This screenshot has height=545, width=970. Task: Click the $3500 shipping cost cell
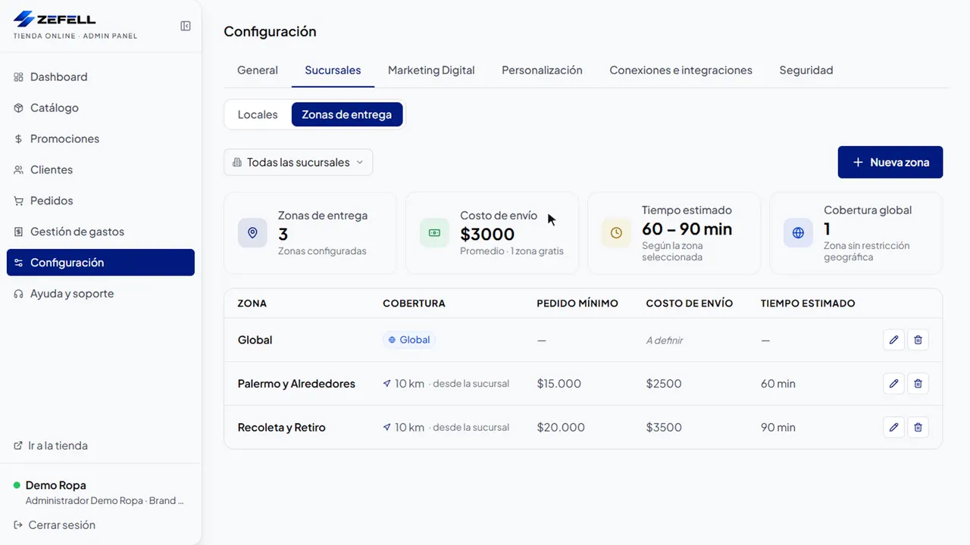pyautogui.click(x=664, y=428)
